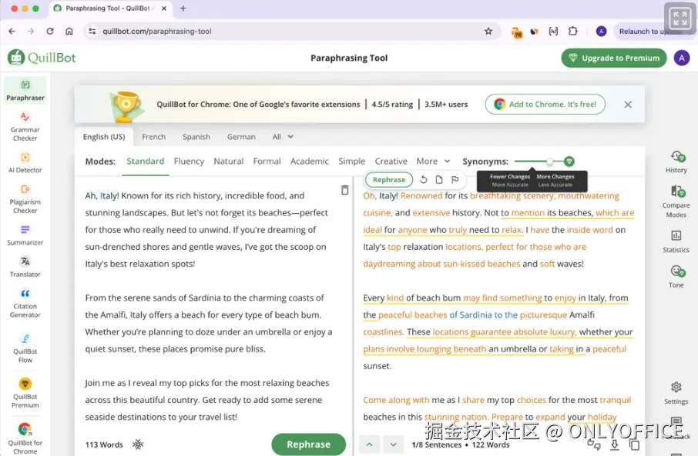Open QuillBot Flow from sidebar
Screen dimensions: 698x456
(25, 348)
